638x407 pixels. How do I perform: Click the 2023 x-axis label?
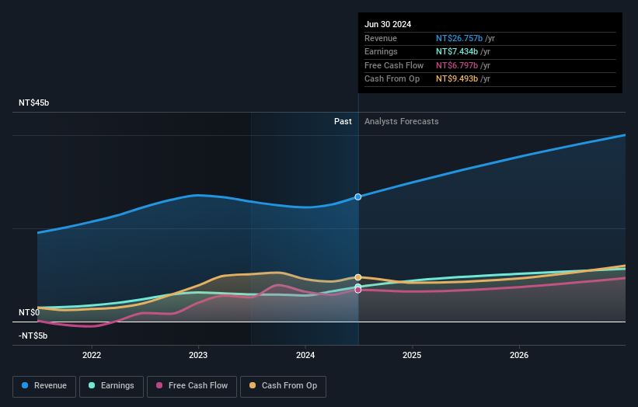[198, 355]
